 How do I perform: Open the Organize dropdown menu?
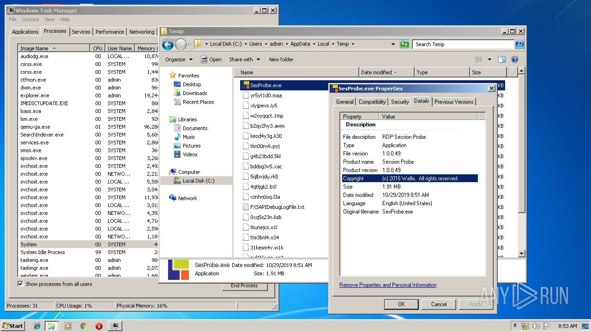179,59
